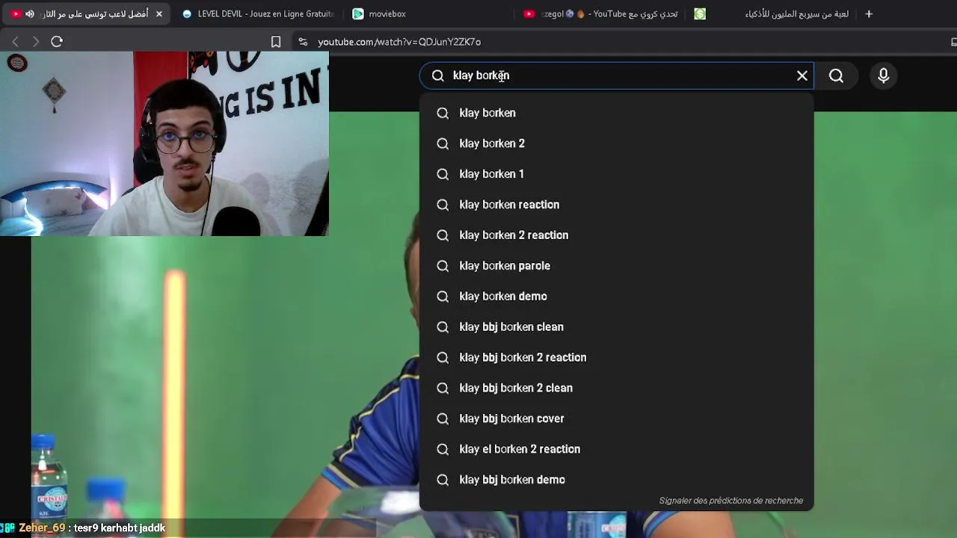This screenshot has width=957, height=538.
Task: Select the first active YouTube tab
Action: click(x=86, y=13)
